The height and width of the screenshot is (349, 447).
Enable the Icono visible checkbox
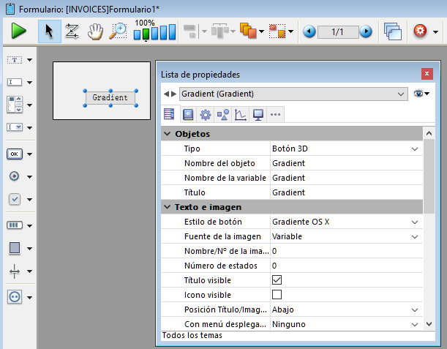point(277,295)
